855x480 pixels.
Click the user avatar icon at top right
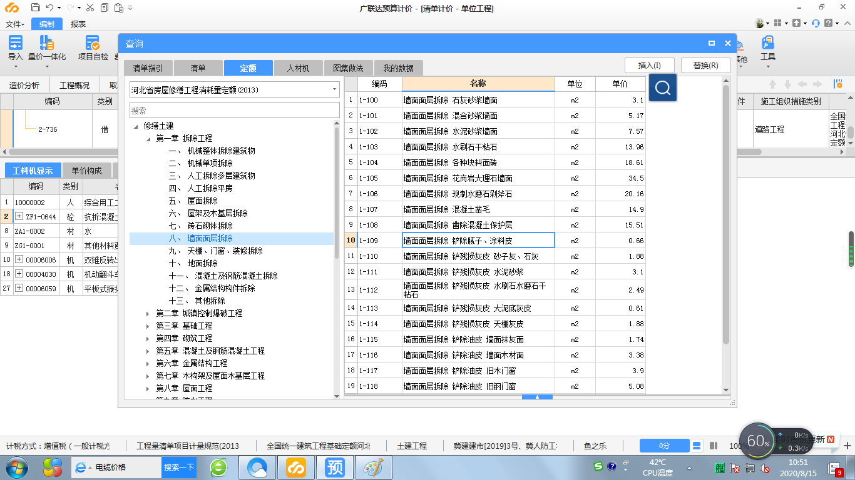tap(761, 23)
